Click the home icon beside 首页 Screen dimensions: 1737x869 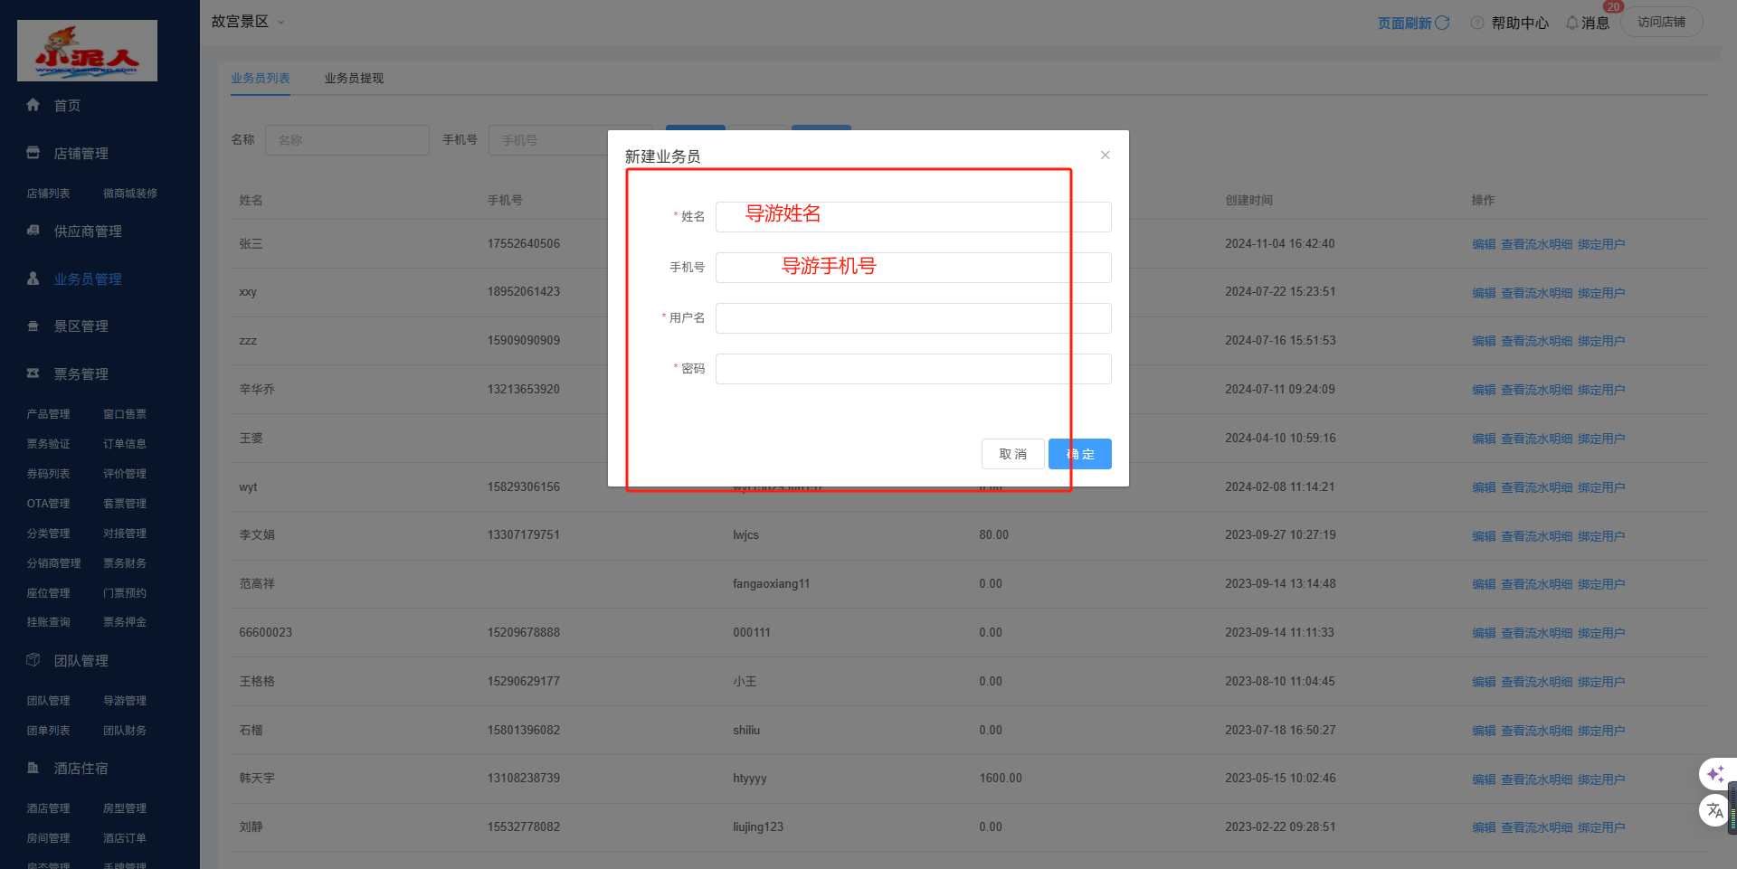point(33,105)
